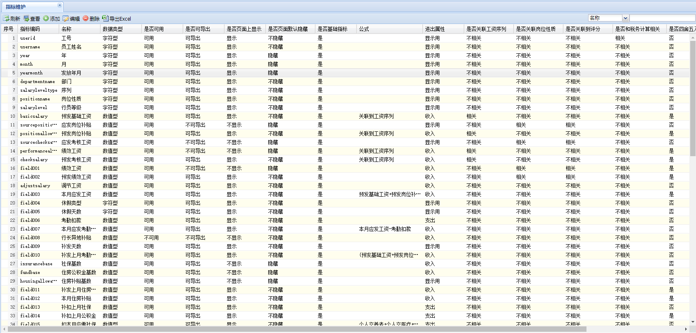Screen dimensions: 696x333
Task: Click the 进出属性 column header
Action: point(435,29)
